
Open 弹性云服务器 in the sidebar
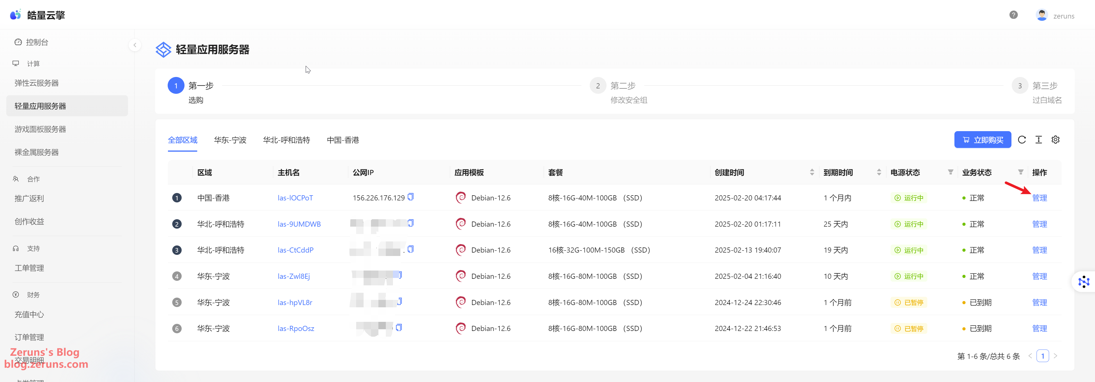[36, 83]
